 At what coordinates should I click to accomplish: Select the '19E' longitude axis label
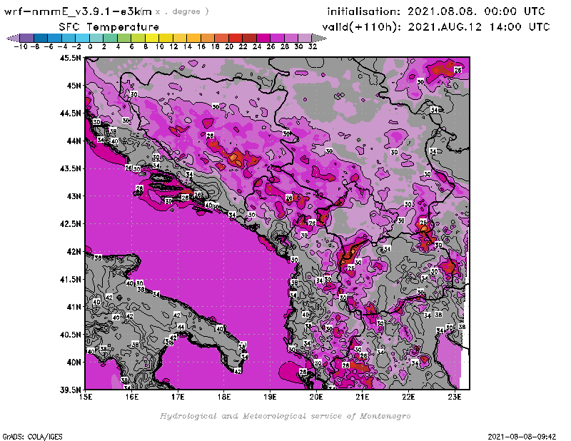click(x=270, y=397)
